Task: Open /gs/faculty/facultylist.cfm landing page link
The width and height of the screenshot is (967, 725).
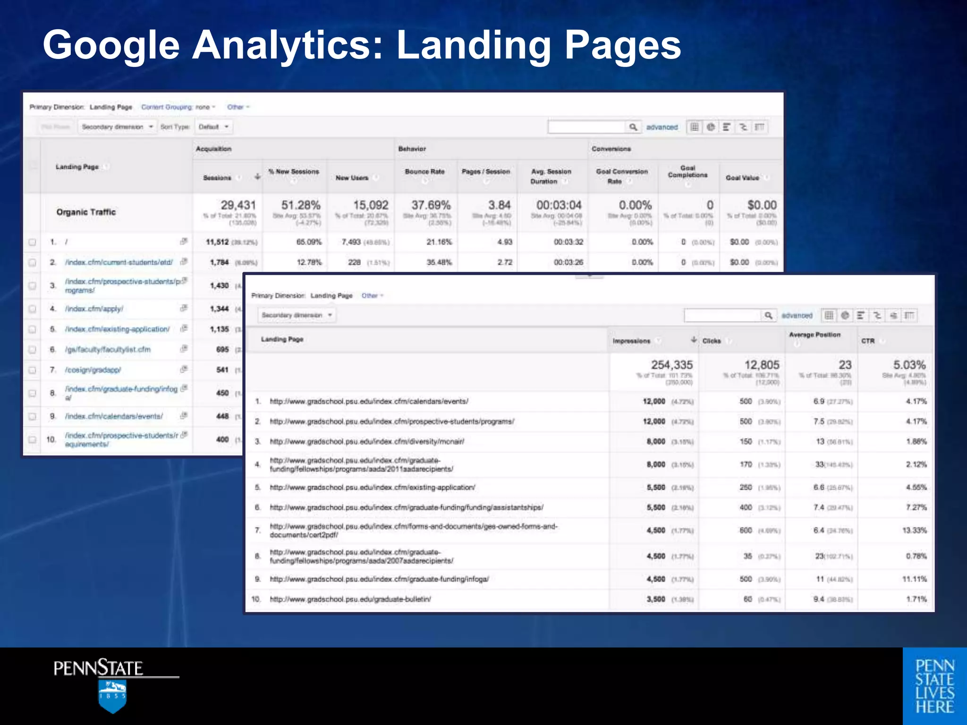Action: [108, 350]
